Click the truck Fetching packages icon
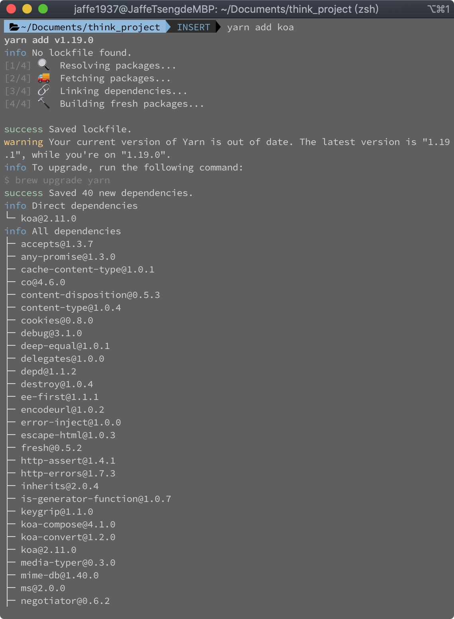Image resolution: width=454 pixels, height=619 pixels. pyautogui.click(x=43, y=78)
